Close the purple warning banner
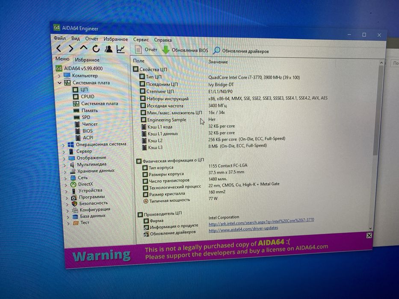 (x=369, y=235)
